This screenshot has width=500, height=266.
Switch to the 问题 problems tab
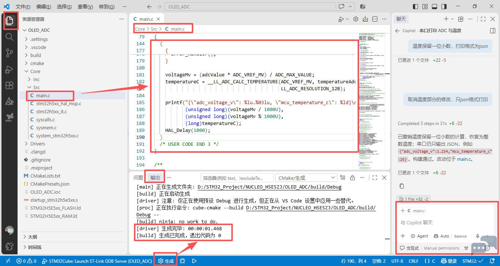point(138,178)
